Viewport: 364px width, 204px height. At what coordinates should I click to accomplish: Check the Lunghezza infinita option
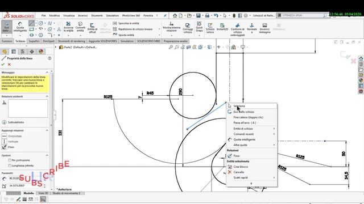(x=10, y=165)
